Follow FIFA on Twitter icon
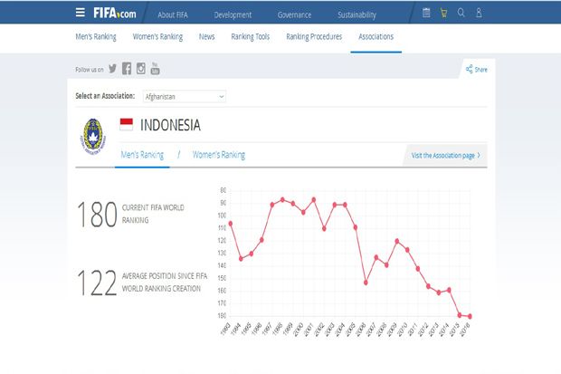The height and width of the screenshot is (374, 561). click(x=112, y=69)
